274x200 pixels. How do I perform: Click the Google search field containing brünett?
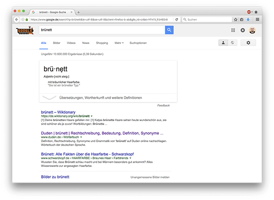tap(102, 30)
